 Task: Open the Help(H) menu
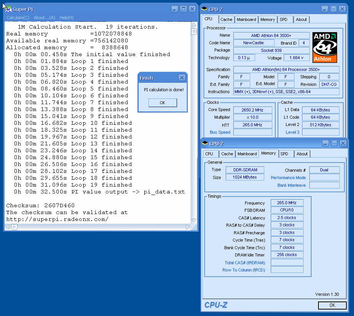click(x=66, y=18)
